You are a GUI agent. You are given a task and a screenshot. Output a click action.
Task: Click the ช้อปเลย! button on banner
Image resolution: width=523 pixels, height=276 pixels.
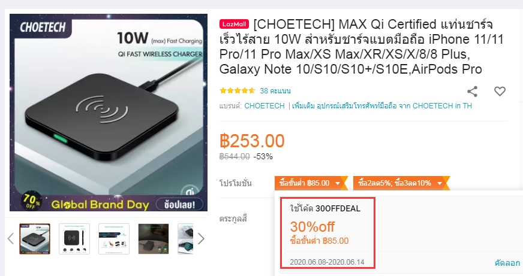179,204
